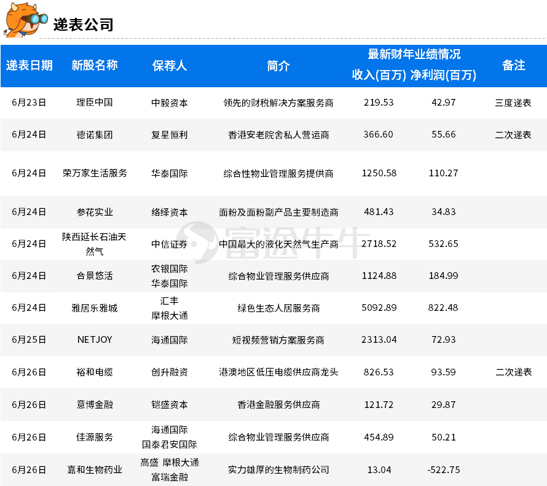Image resolution: width=547 pixels, height=486 pixels.
Task: Select stock name 合景悠活
Action: (x=95, y=276)
